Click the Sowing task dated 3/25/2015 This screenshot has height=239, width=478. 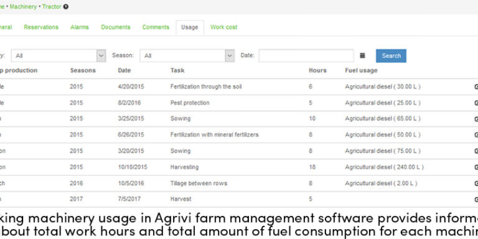tap(180, 119)
